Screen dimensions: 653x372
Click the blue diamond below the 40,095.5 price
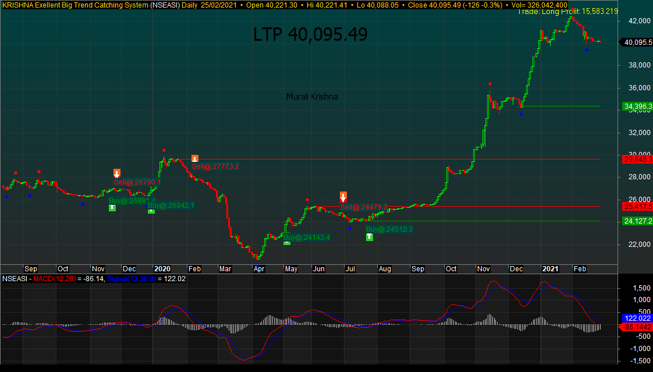tap(587, 50)
